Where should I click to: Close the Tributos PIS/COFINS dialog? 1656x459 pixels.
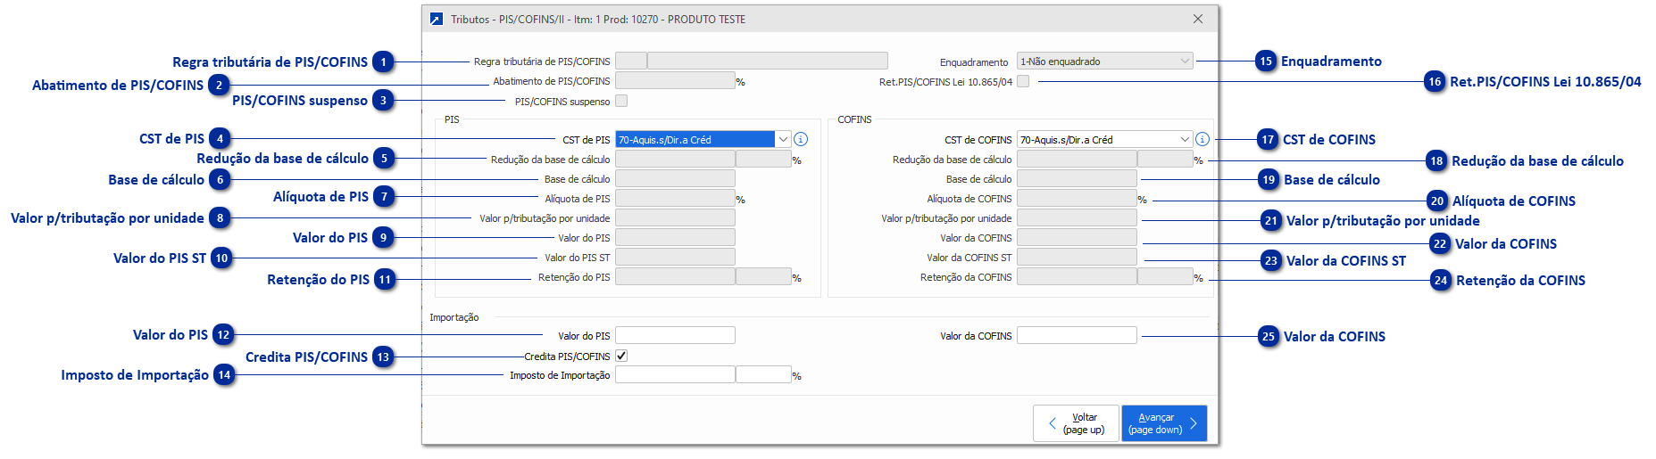coord(1198,19)
